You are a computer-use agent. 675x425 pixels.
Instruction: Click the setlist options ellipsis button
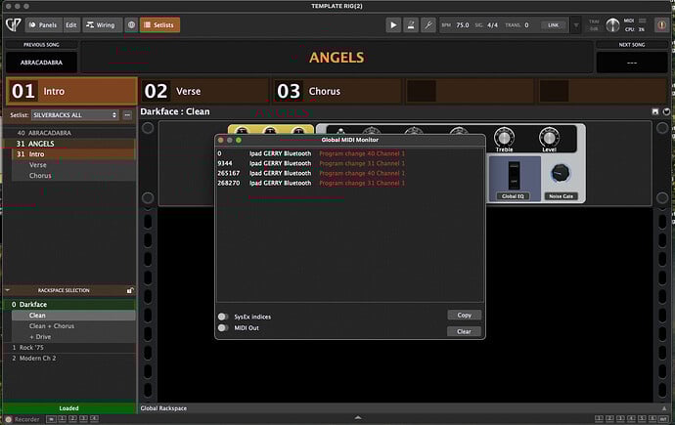pos(127,115)
